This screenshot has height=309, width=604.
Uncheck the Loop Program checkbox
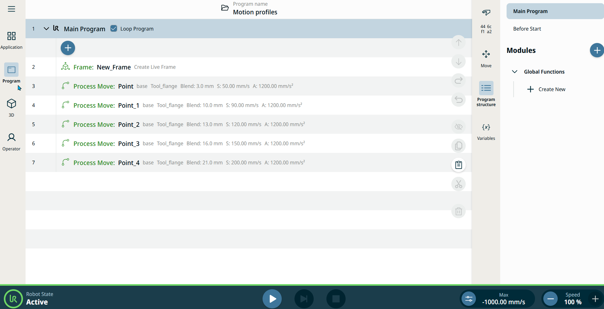click(114, 29)
